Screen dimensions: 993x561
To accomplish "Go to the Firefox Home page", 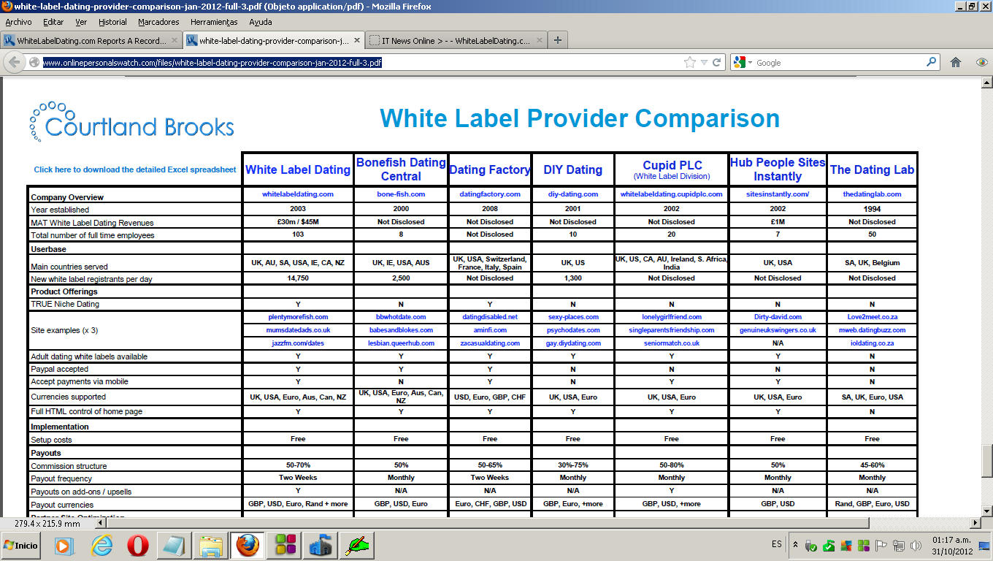I will tap(956, 63).
